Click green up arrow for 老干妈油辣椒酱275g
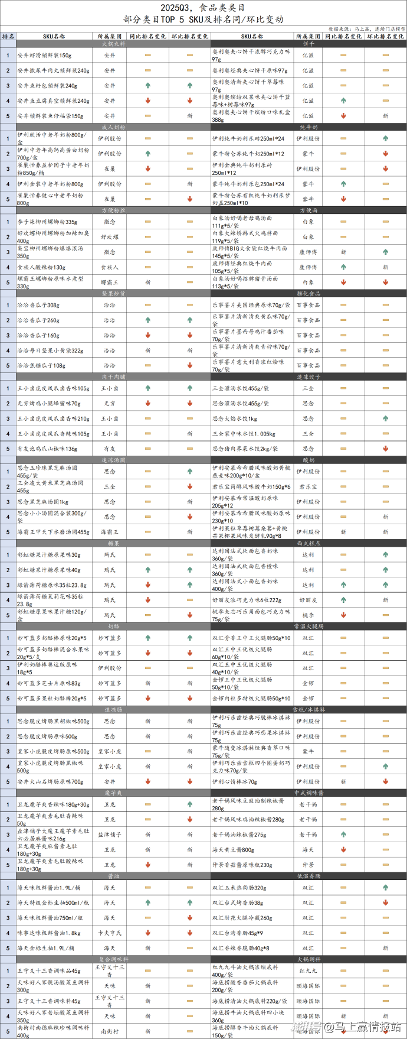The height and width of the screenshot is (1039, 407). pos(343,835)
